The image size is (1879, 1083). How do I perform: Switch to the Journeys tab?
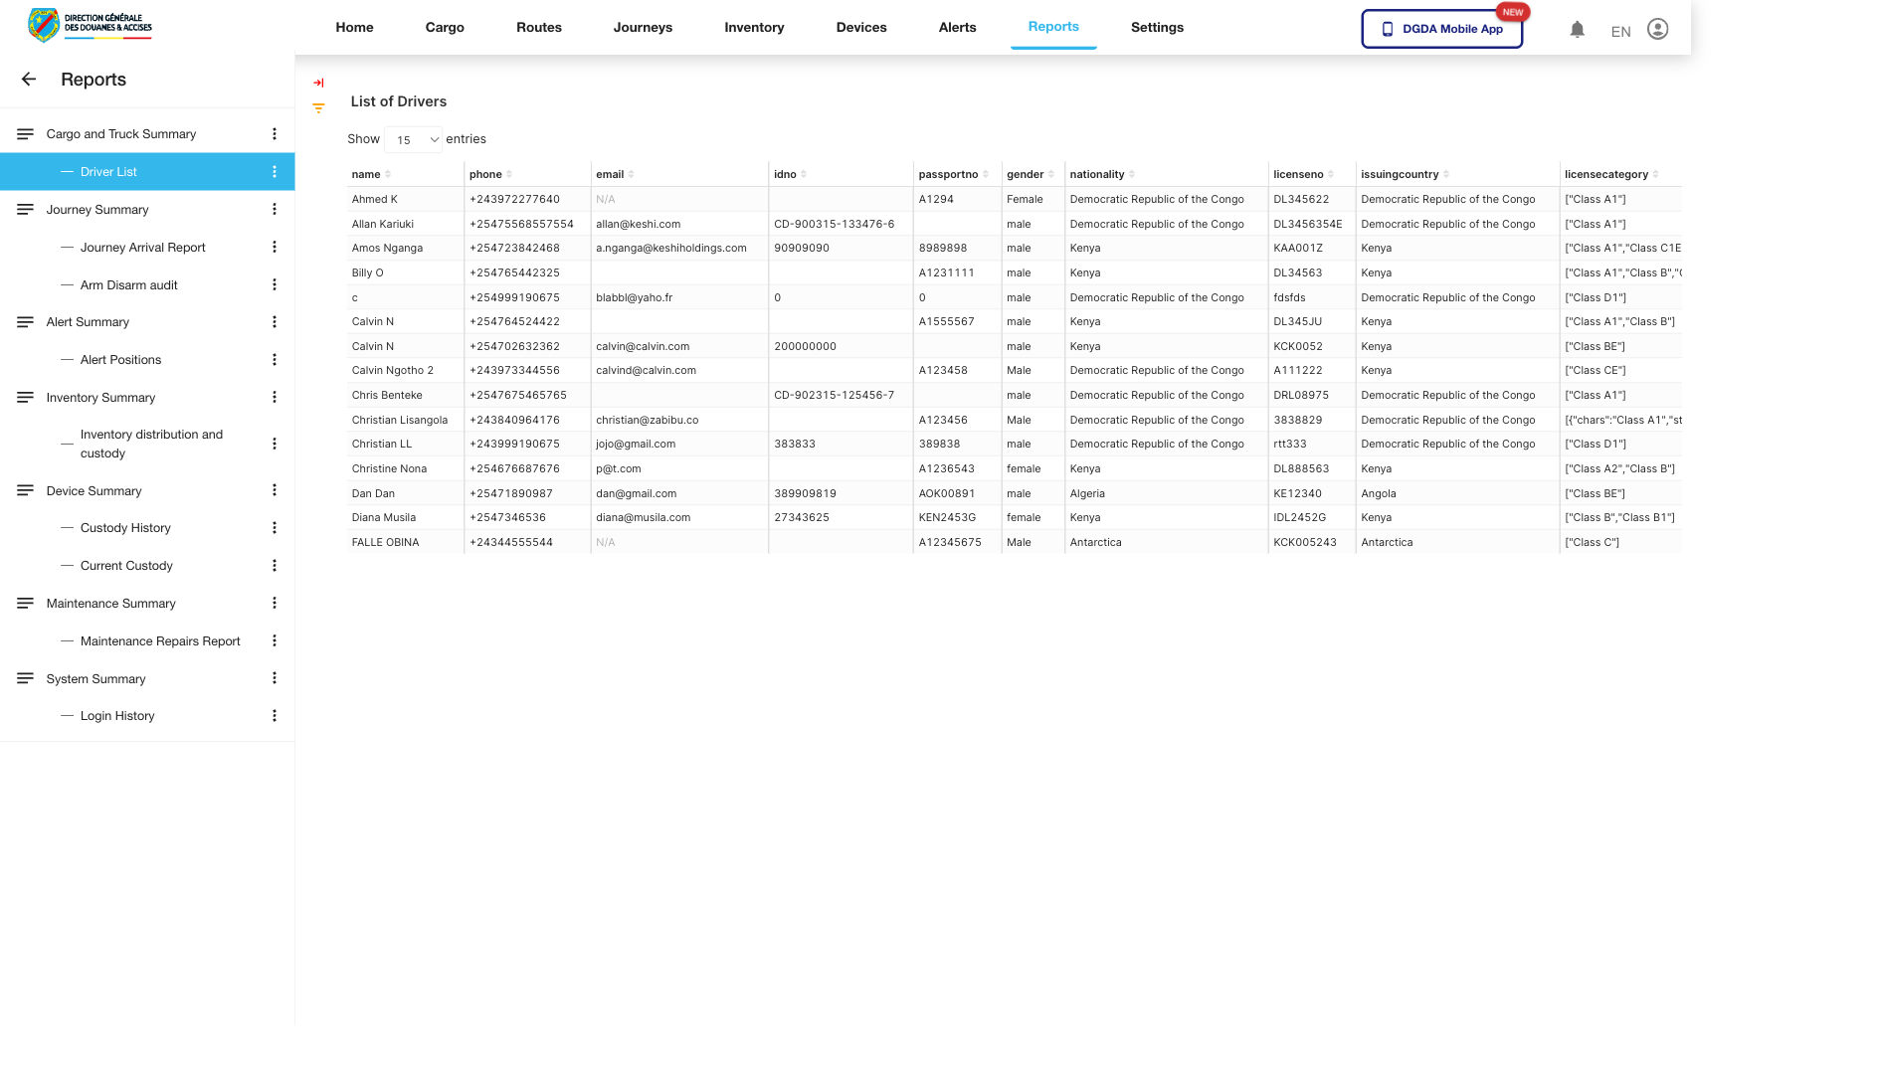tap(643, 28)
